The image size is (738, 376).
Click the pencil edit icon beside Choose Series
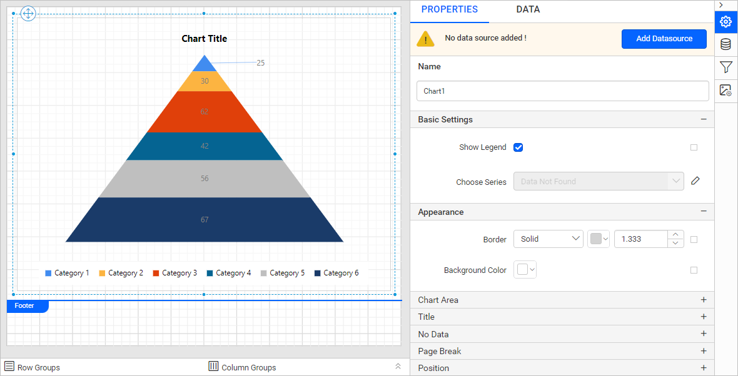[x=695, y=181]
